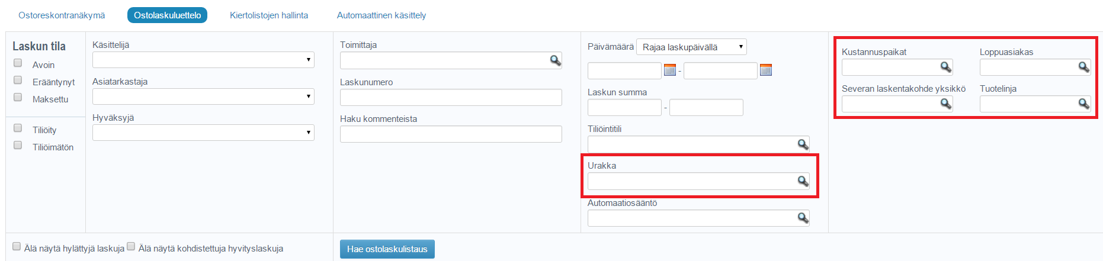Check Älä näytä hylättyjä laskuja

17,246
